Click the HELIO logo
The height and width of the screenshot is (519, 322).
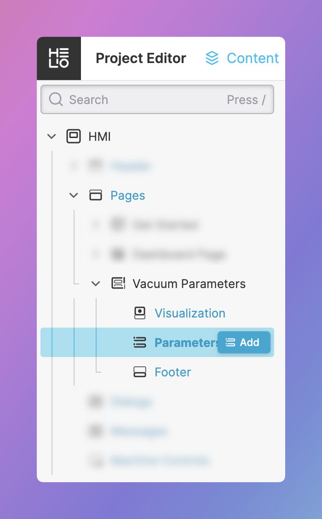click(x=59, y=58)
